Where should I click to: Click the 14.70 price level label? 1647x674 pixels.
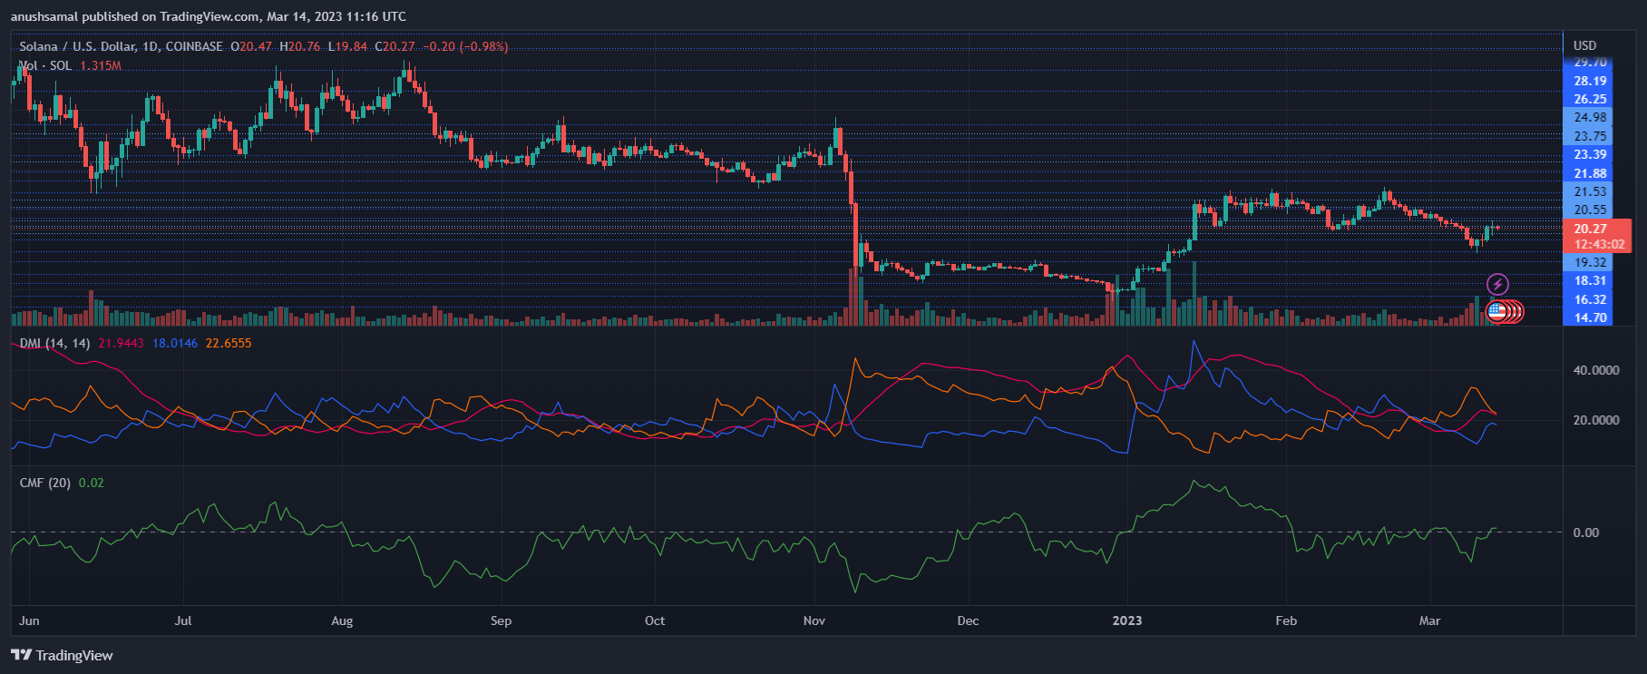1590,317
